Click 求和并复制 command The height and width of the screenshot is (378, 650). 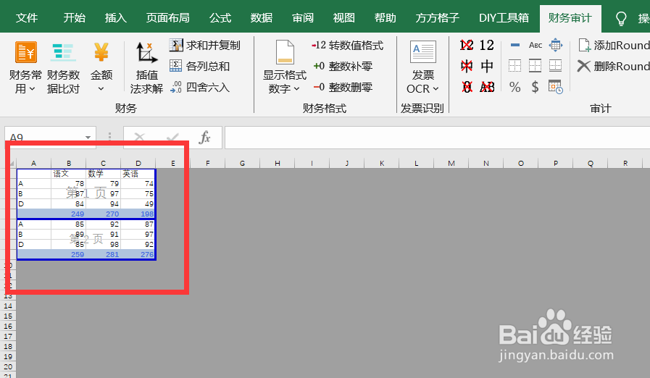click(x=205, y=45)
